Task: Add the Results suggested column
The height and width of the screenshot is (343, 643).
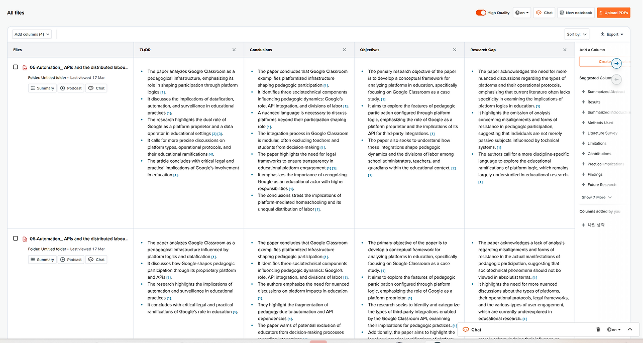Action: [591, 102]
